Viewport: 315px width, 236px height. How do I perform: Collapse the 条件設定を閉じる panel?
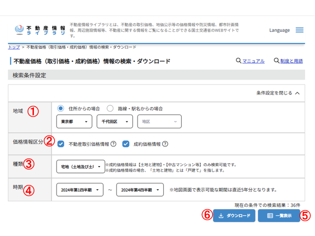coord(278,93)
